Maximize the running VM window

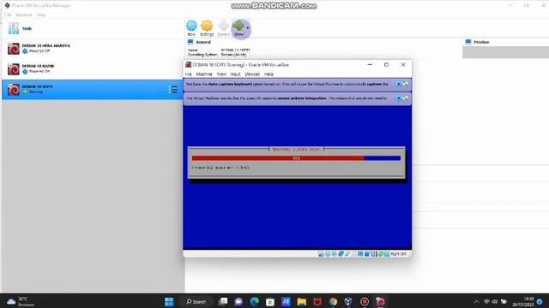point(386,65)
